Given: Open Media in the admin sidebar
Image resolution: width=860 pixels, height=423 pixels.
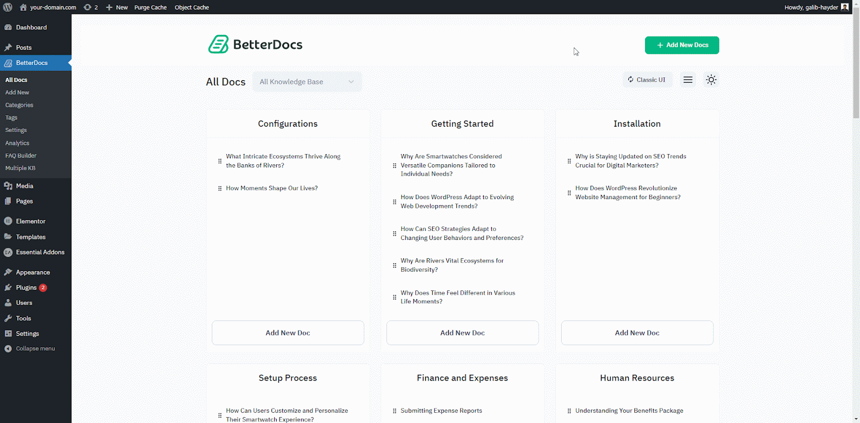Looking at the screenshot, I should coord(35,186).
